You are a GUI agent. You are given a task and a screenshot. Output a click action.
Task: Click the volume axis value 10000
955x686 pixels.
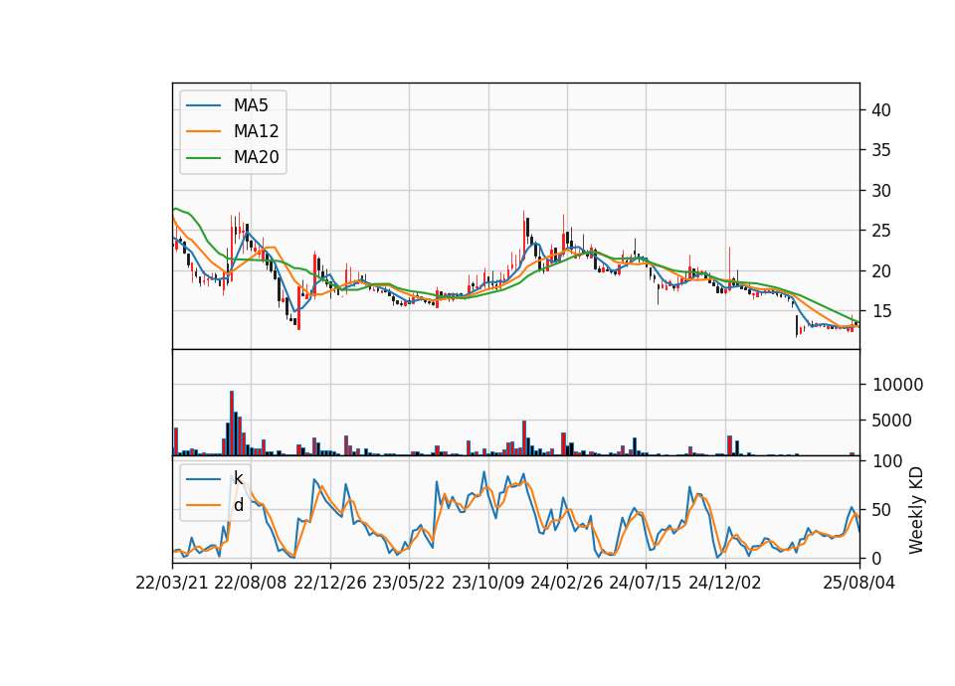tap(897, 385)
